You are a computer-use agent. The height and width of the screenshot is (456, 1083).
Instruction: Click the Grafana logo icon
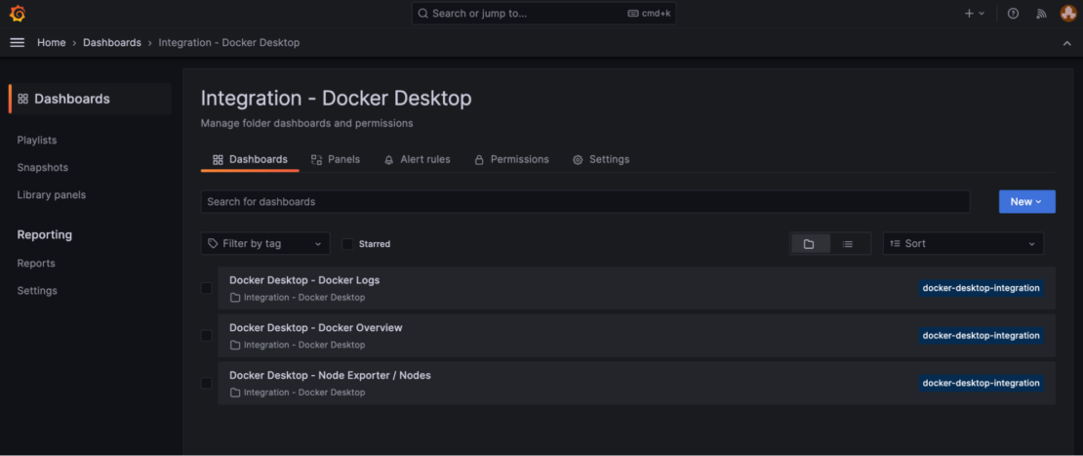click(x=17, y=14)
